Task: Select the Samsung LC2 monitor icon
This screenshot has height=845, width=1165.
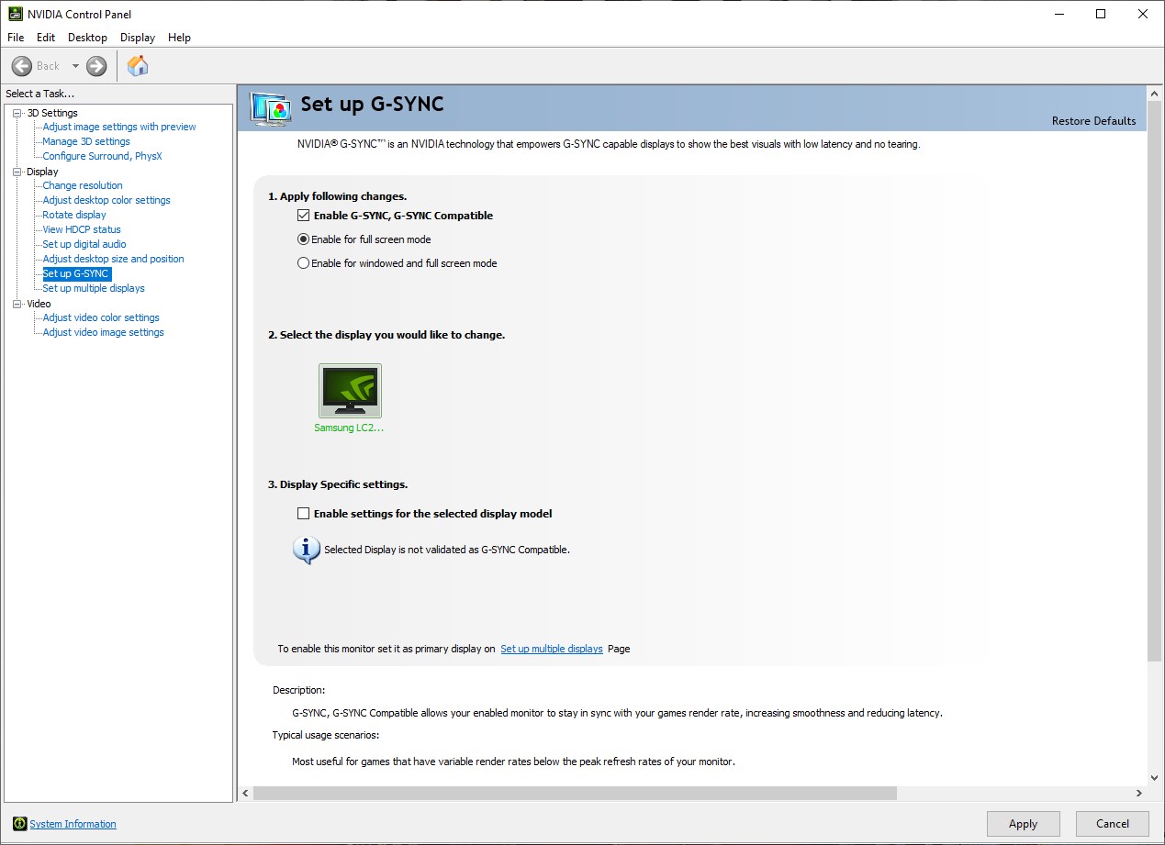Action: (x=350, y=391)
